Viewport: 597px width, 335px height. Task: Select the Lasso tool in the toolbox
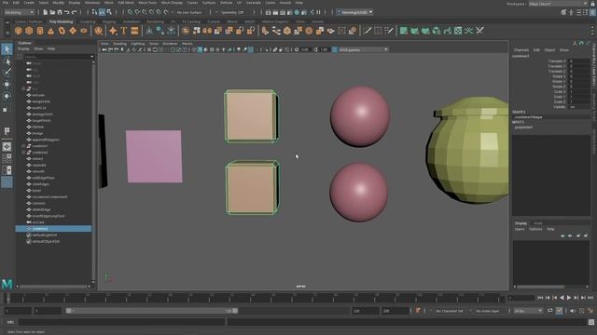coord(7,61)
